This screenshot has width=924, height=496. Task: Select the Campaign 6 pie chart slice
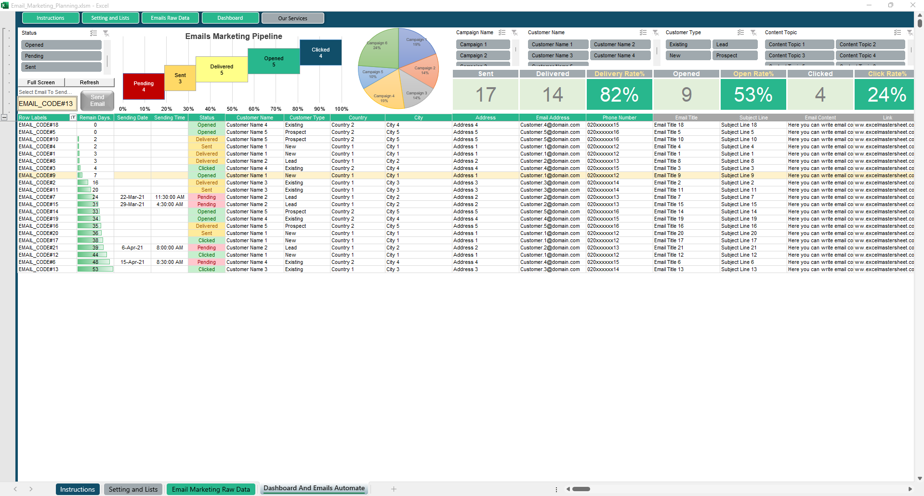378,48
